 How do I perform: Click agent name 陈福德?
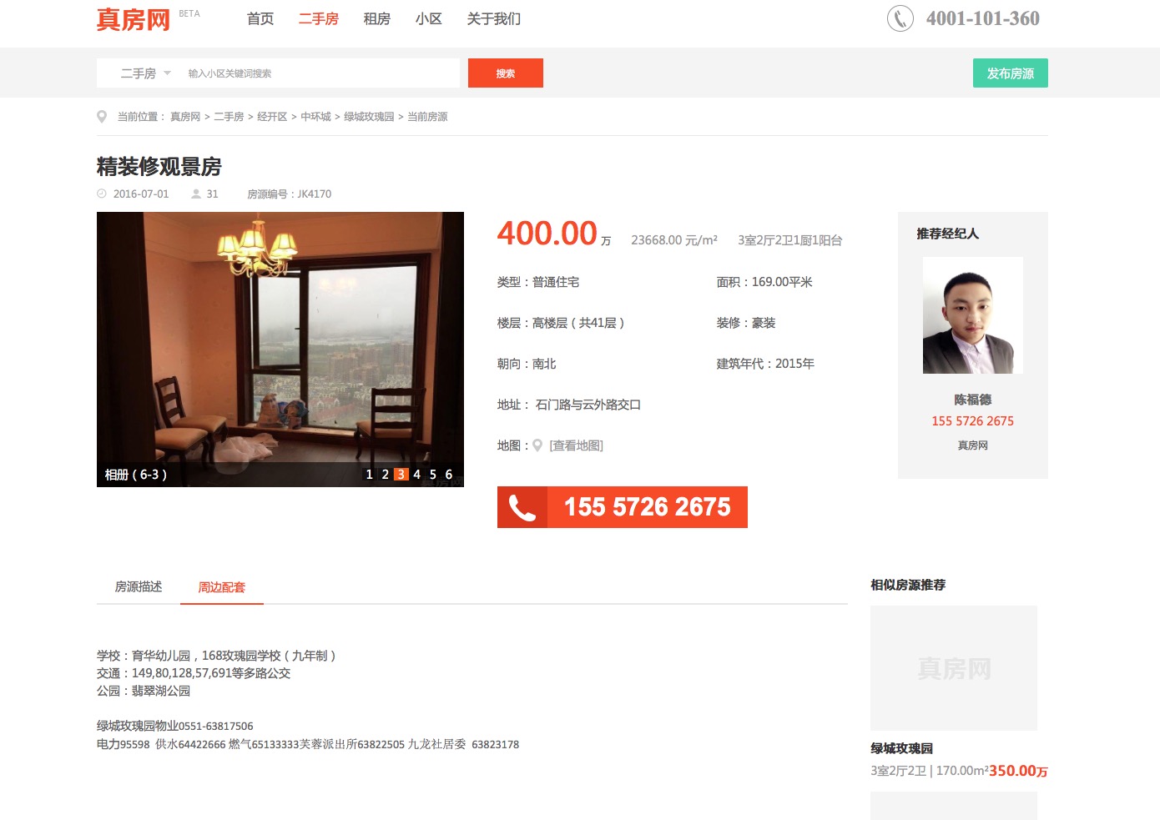[973, 400]
